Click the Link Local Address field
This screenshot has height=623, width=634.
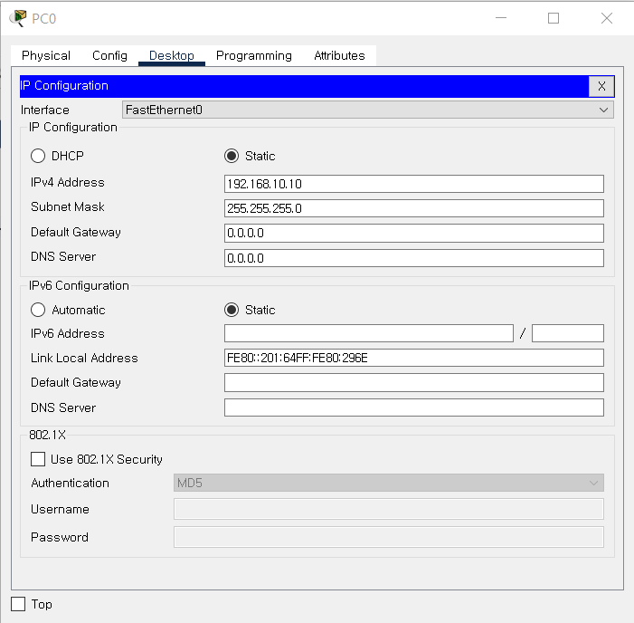[x=414, y=358]
